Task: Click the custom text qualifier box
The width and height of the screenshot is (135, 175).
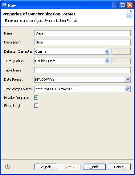Action: tap(121, 61)
